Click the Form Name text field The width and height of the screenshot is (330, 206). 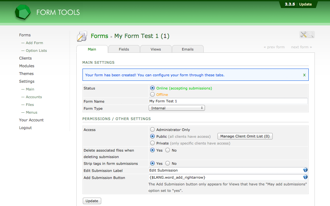228,101
